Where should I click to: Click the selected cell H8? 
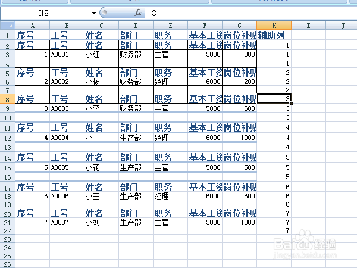point(274,99)
